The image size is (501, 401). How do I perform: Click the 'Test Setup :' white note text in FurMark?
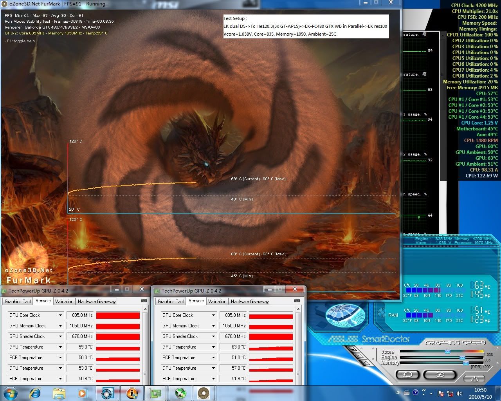tap(235, 18)
